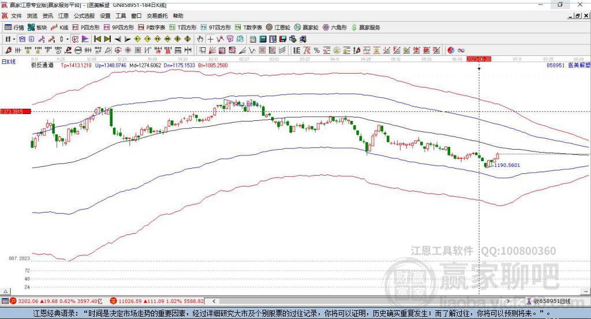This screenshot has height=319, width=591.
Task: Click the 医美解禁 stock name label
Action: click(x=579, y=65)
